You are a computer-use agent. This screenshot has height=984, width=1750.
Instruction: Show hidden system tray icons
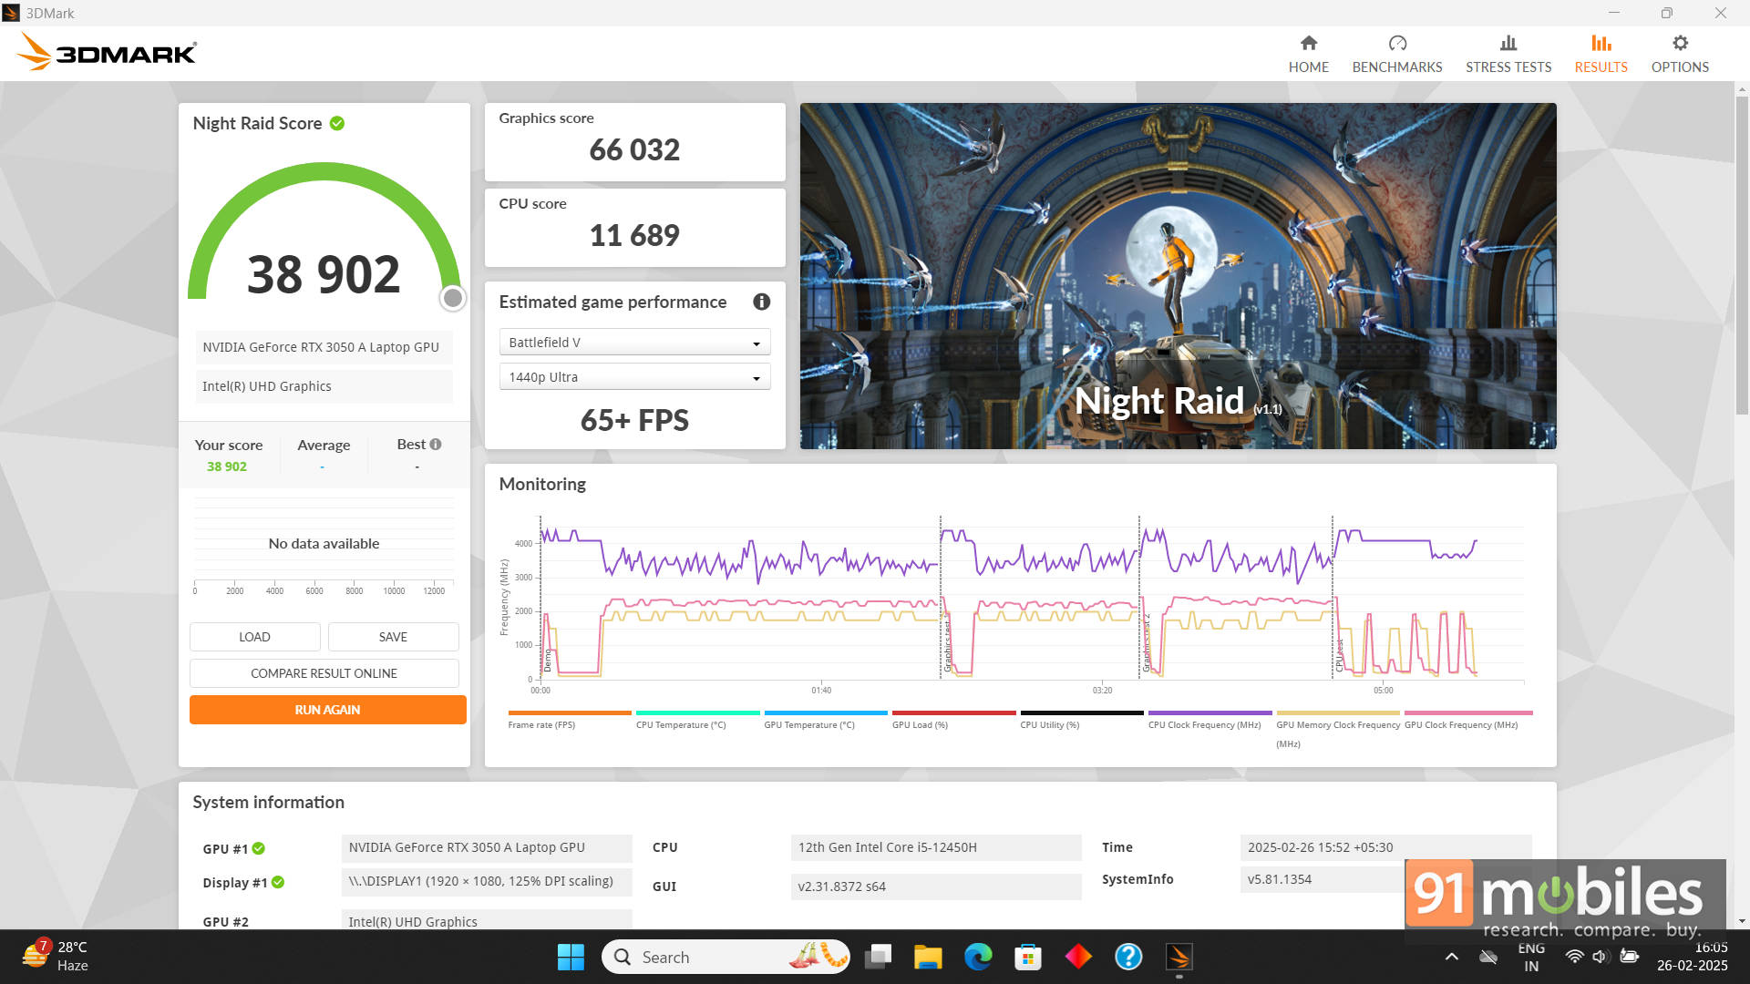pos(1452,957)
